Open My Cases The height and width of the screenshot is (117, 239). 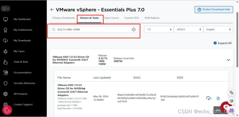point(19,51)
